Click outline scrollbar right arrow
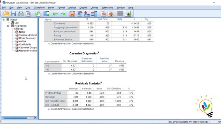The image size is (221, 124). (x=36, y=117)
